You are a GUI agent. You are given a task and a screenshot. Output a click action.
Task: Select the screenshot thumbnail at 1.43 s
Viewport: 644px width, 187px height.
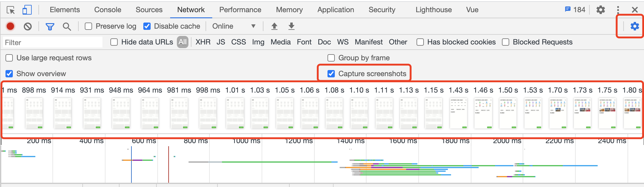point(458,113)
